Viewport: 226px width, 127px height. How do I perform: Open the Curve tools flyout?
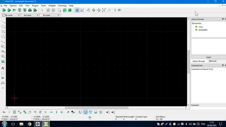pos(3,31)
